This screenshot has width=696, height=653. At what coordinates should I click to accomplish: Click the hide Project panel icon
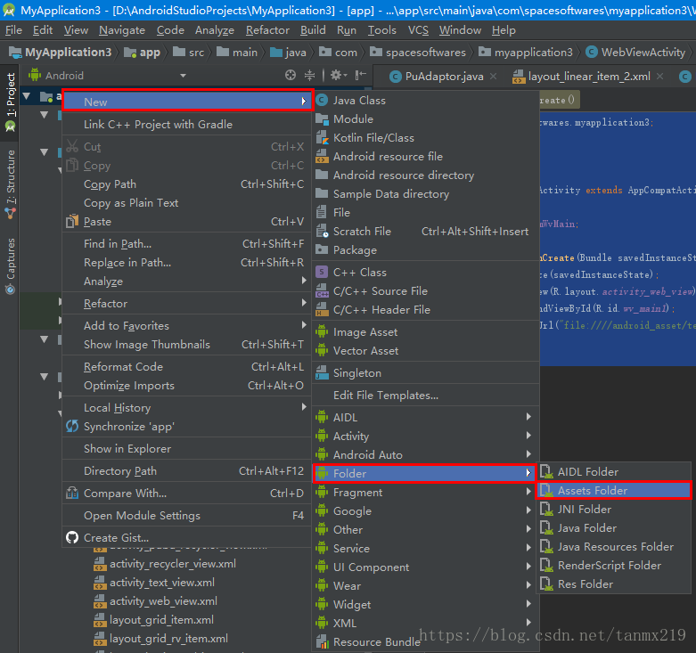pyautogui.click(x=361, y=76)
